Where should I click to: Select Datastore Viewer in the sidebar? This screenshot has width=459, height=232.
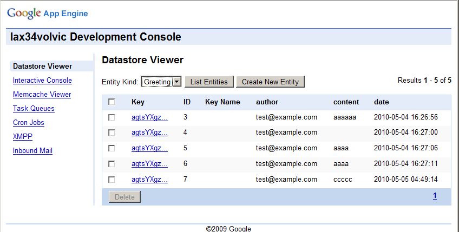[x=43, y=66]
